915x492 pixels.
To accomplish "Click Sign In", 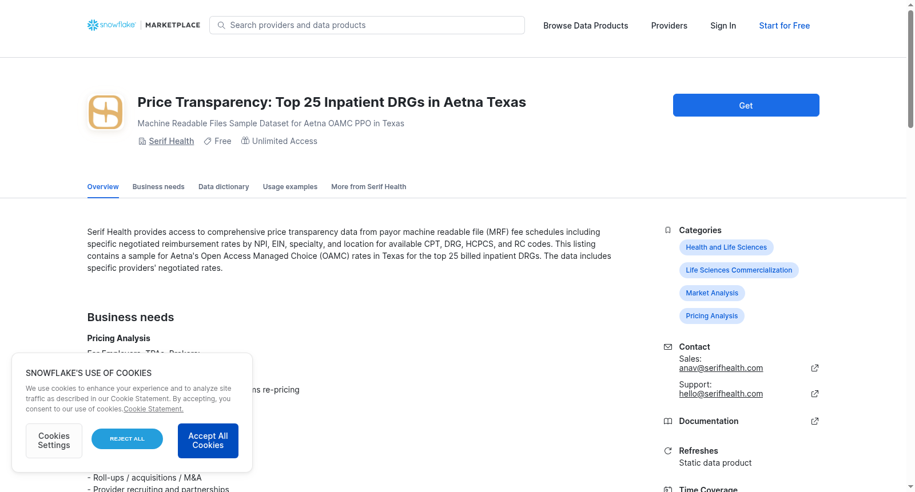I will pyautogui.click(x=723, y=26).
